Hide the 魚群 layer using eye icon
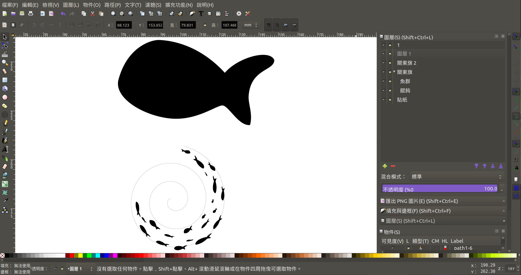Screen dimensions: 521x275 click(384, 81)
